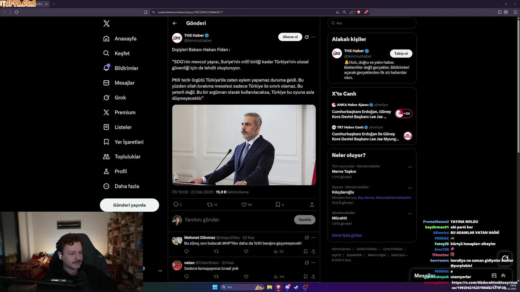The height and width of the screenshot is (292, 520).
Task: Open Yer İşaretleri bookmarks
Action: click(123, 142)
